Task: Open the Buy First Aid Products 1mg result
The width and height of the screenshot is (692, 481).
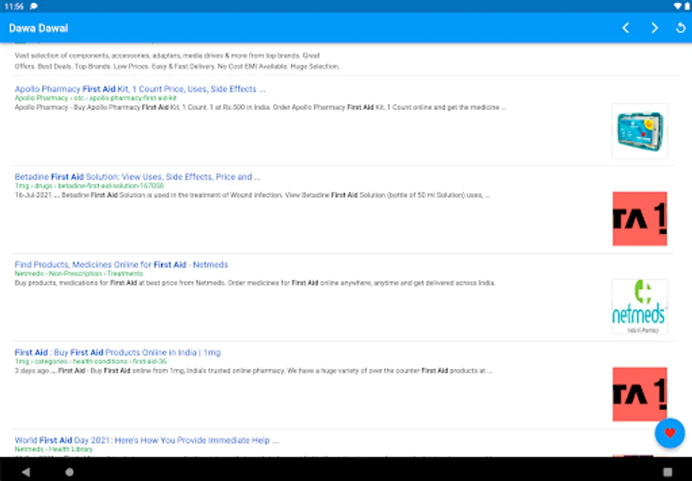Action: [x=118, y=352]
